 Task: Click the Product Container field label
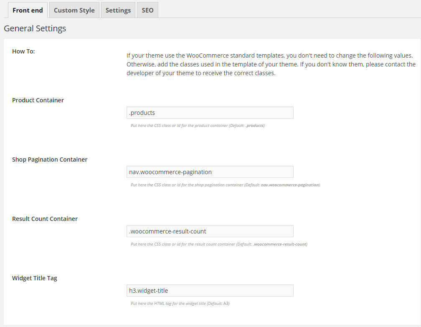[38, 100]
